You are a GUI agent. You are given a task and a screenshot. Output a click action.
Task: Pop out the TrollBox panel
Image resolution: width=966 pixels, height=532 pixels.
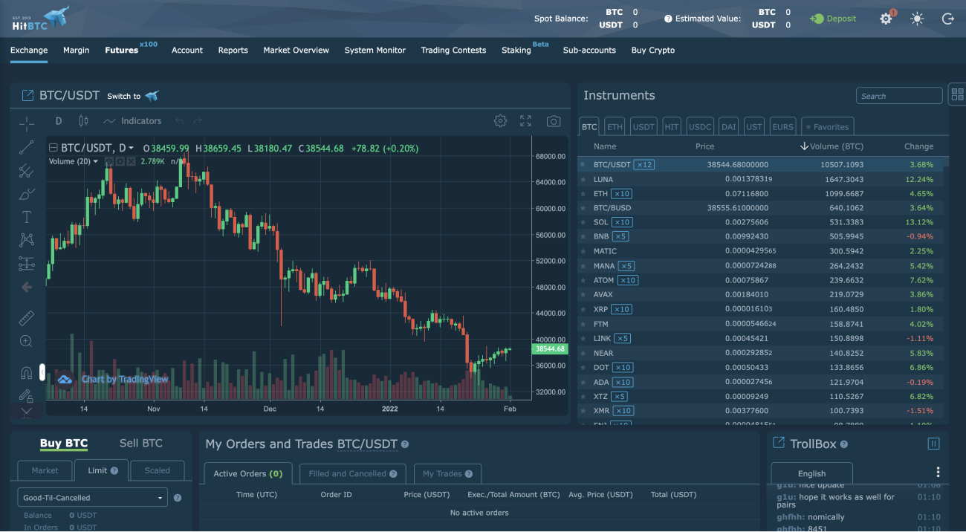pyautogui.click(x=779, y=443)
